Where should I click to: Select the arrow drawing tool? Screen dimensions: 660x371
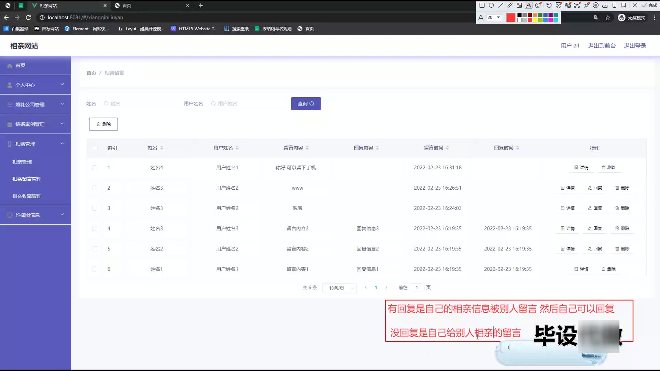(x=501, y=5)
